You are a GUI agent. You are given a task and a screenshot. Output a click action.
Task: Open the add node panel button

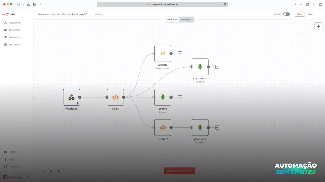pyautogui.click(x=318, y=26)
